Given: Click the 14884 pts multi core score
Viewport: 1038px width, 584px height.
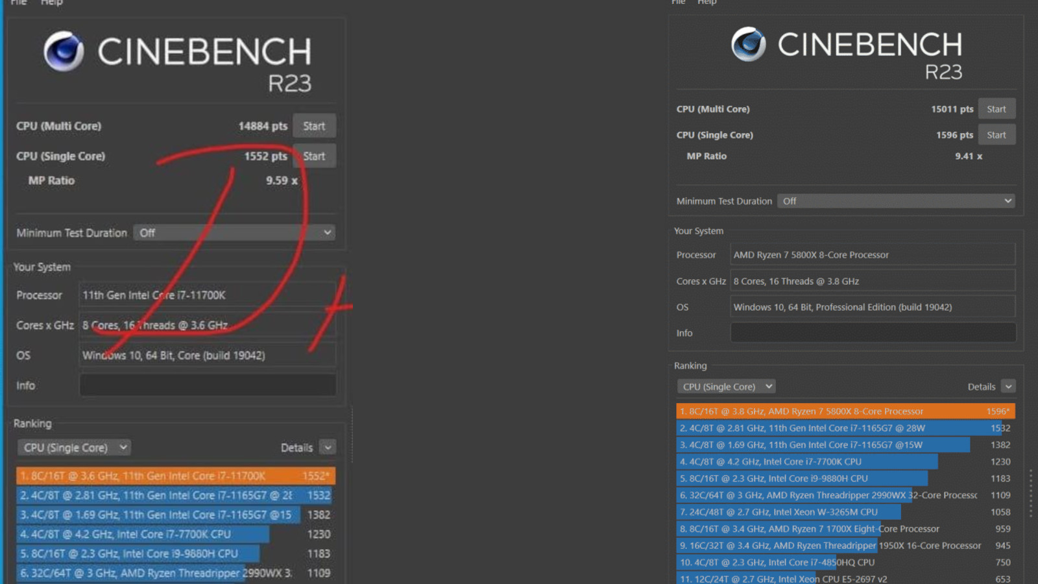Looking at the screenshot, I should coord(263,126).
